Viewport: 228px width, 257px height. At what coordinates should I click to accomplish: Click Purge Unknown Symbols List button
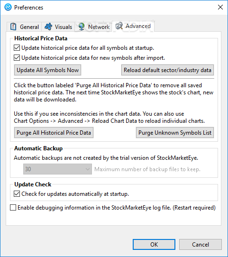click(x=175, y=133)
